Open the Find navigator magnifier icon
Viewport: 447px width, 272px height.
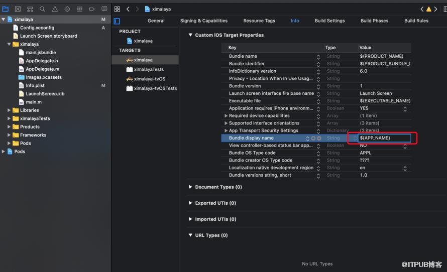coord(42,9)
